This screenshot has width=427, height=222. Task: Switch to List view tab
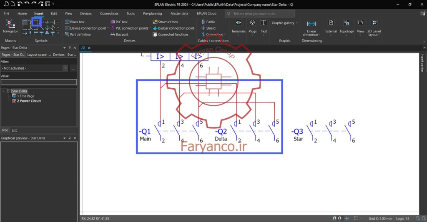14,130
